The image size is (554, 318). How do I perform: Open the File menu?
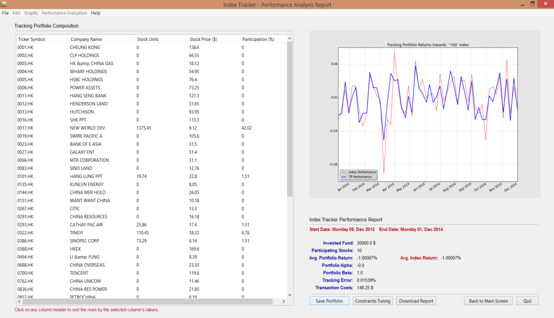click(5, 13)
